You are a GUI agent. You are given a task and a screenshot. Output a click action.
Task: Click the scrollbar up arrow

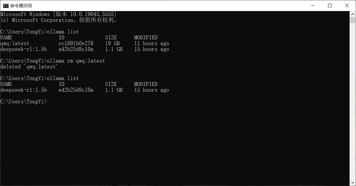tap(353, 14)
